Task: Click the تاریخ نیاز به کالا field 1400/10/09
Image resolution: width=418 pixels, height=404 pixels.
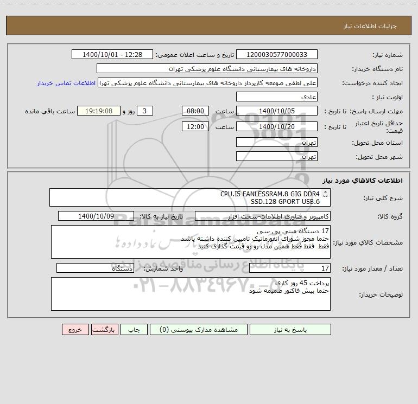Action: coord(96,216)
